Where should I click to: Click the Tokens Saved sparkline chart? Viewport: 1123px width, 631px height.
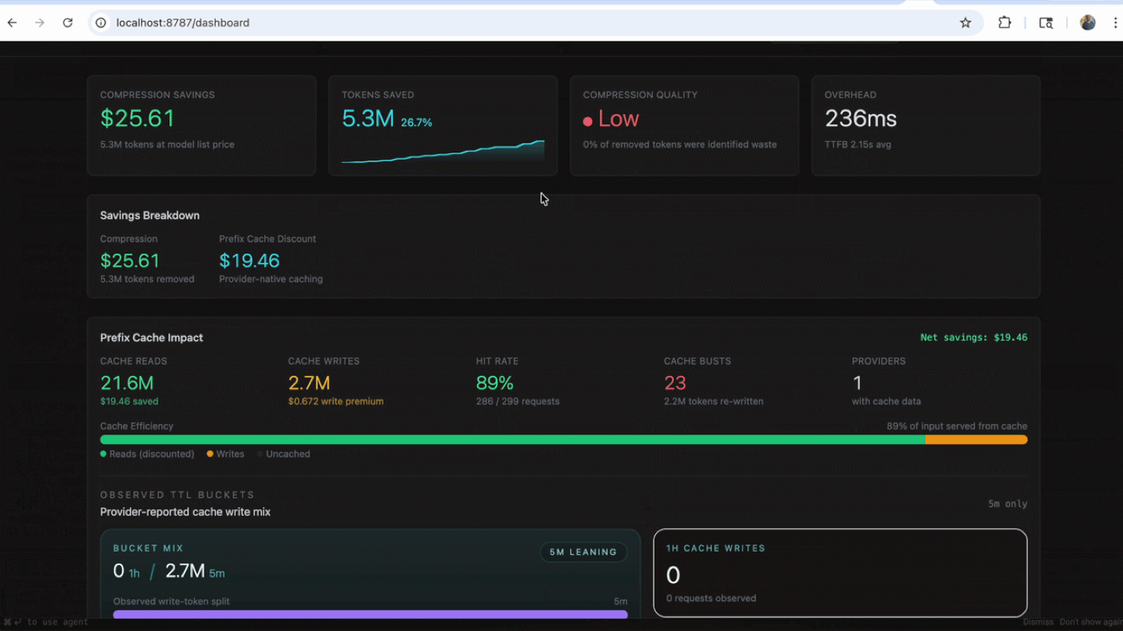point(443,152)
